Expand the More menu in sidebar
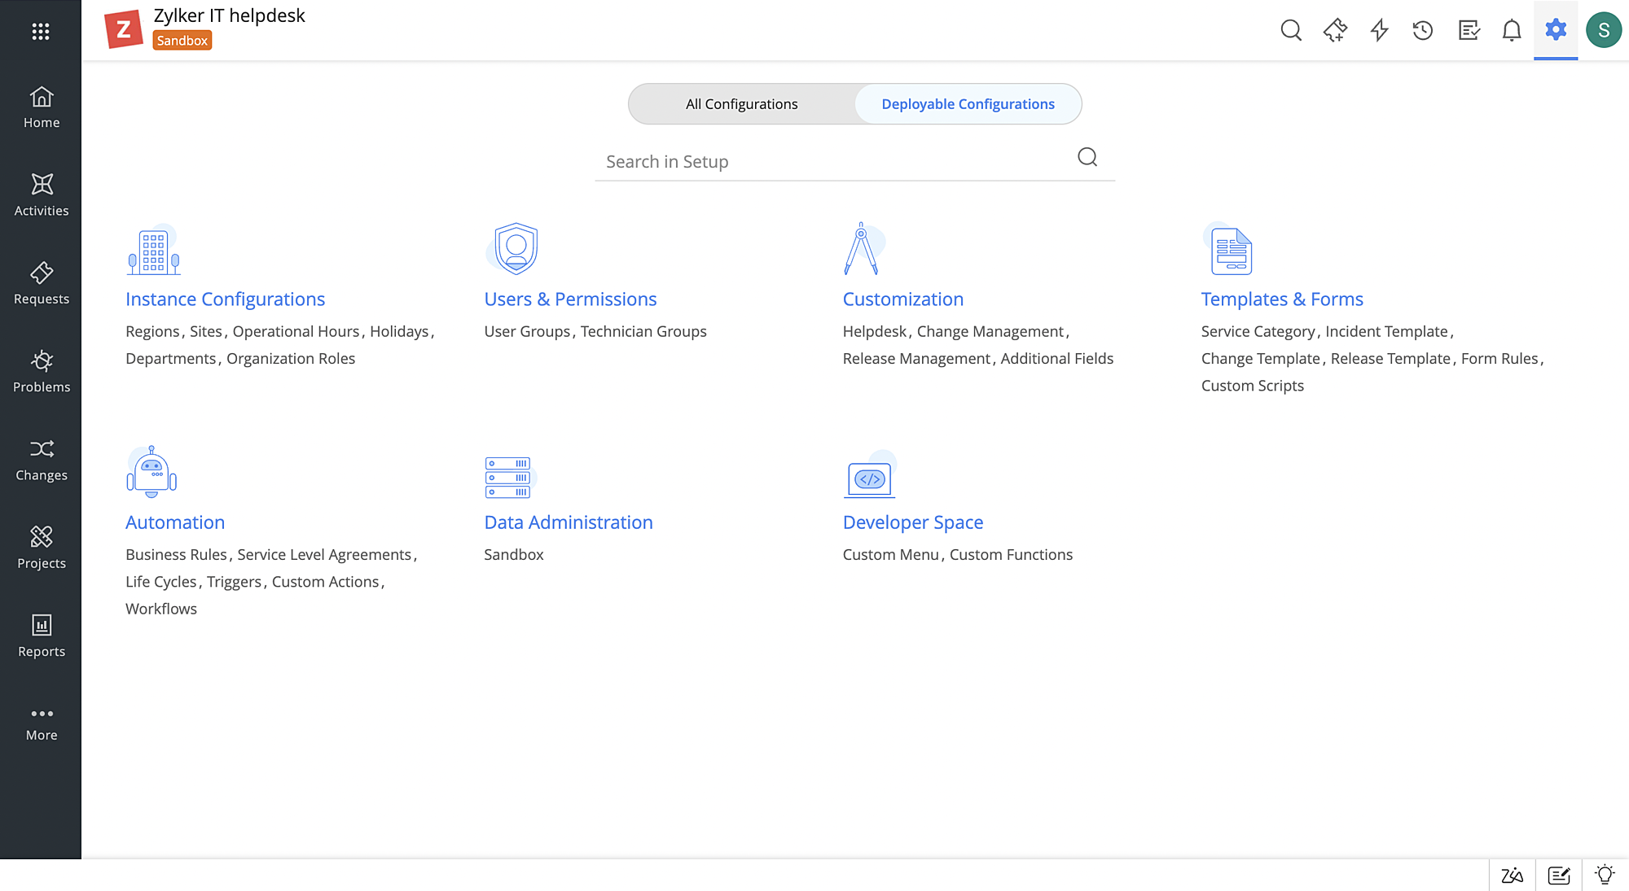The height and width of the screenshot is (891, 1629). 42,723
